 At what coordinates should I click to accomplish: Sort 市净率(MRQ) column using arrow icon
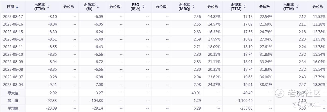(x=193, y=7)
